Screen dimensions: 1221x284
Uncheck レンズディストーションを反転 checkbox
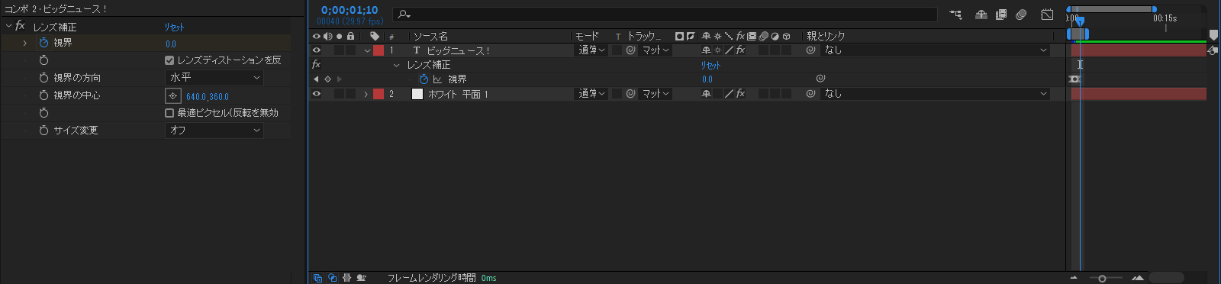click(x=169, y=60)
